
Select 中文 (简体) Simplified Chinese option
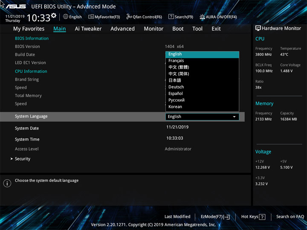202,74
